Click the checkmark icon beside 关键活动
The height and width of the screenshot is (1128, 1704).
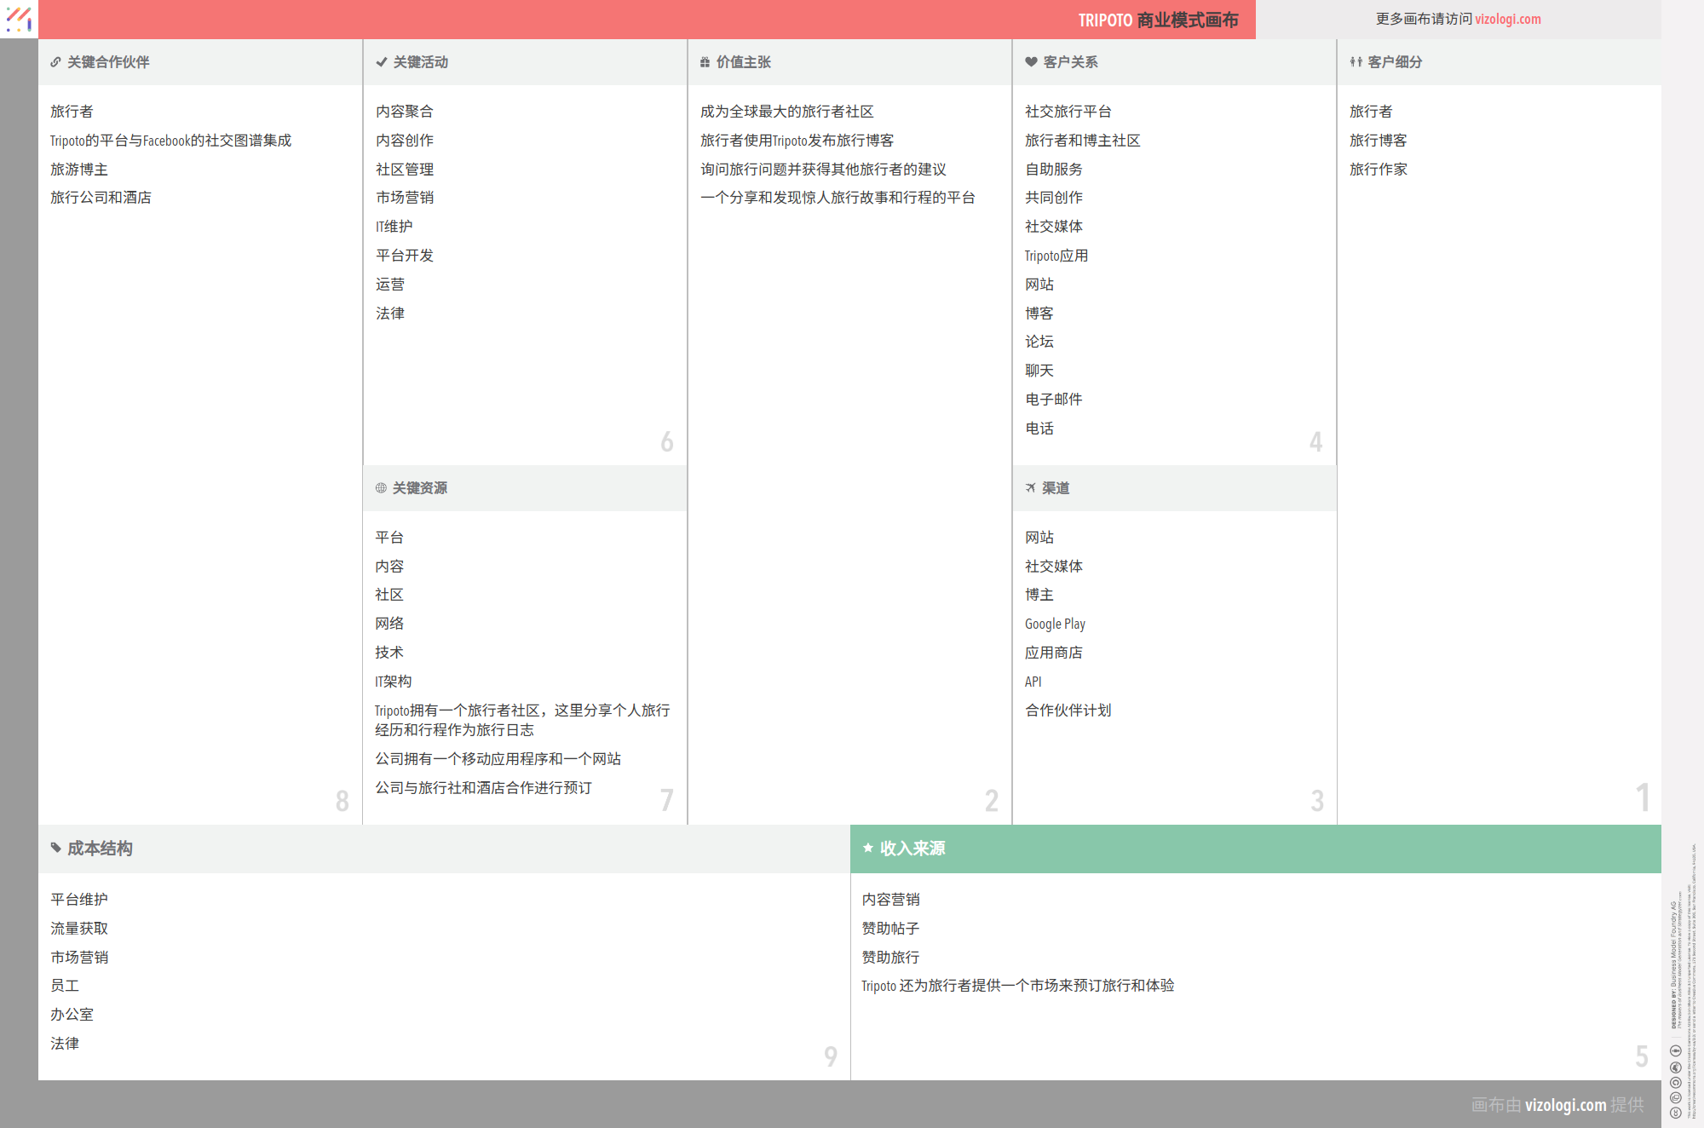[x=381, y=62]
